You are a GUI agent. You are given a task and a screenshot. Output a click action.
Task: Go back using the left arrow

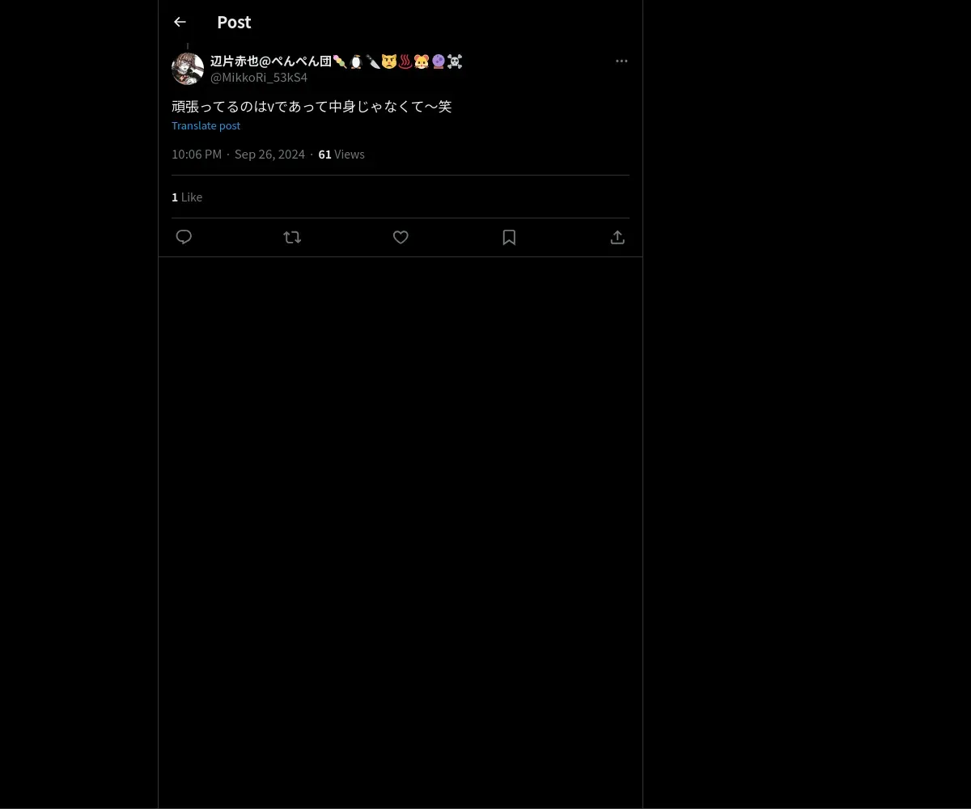(180, 22)
